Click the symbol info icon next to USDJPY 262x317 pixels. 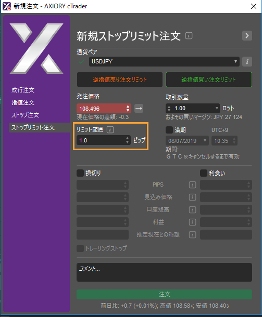click(x=247, y=61)
